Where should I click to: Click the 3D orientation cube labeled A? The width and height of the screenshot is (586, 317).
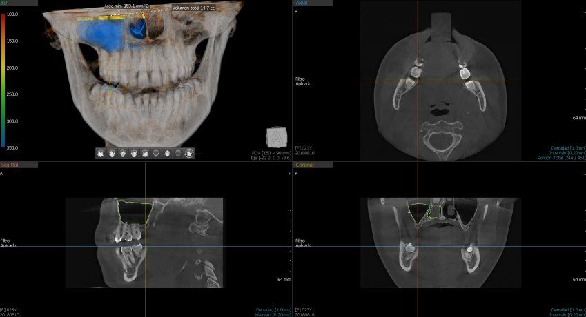point(275,136)
